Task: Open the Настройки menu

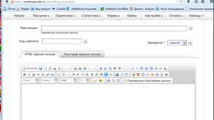Action: (154, 16)
